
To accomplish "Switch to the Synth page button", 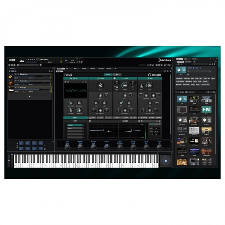I will pyautogui.click(x=108, y=75).
